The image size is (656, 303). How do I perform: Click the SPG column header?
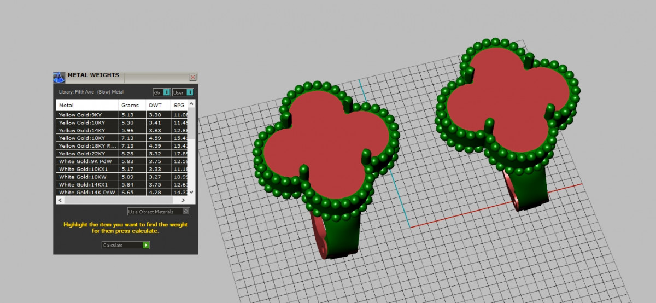[x=179, y=105]
